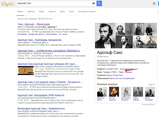Click the Оставить отзыв feedback link
159x117 pixels.
[149, 105]
